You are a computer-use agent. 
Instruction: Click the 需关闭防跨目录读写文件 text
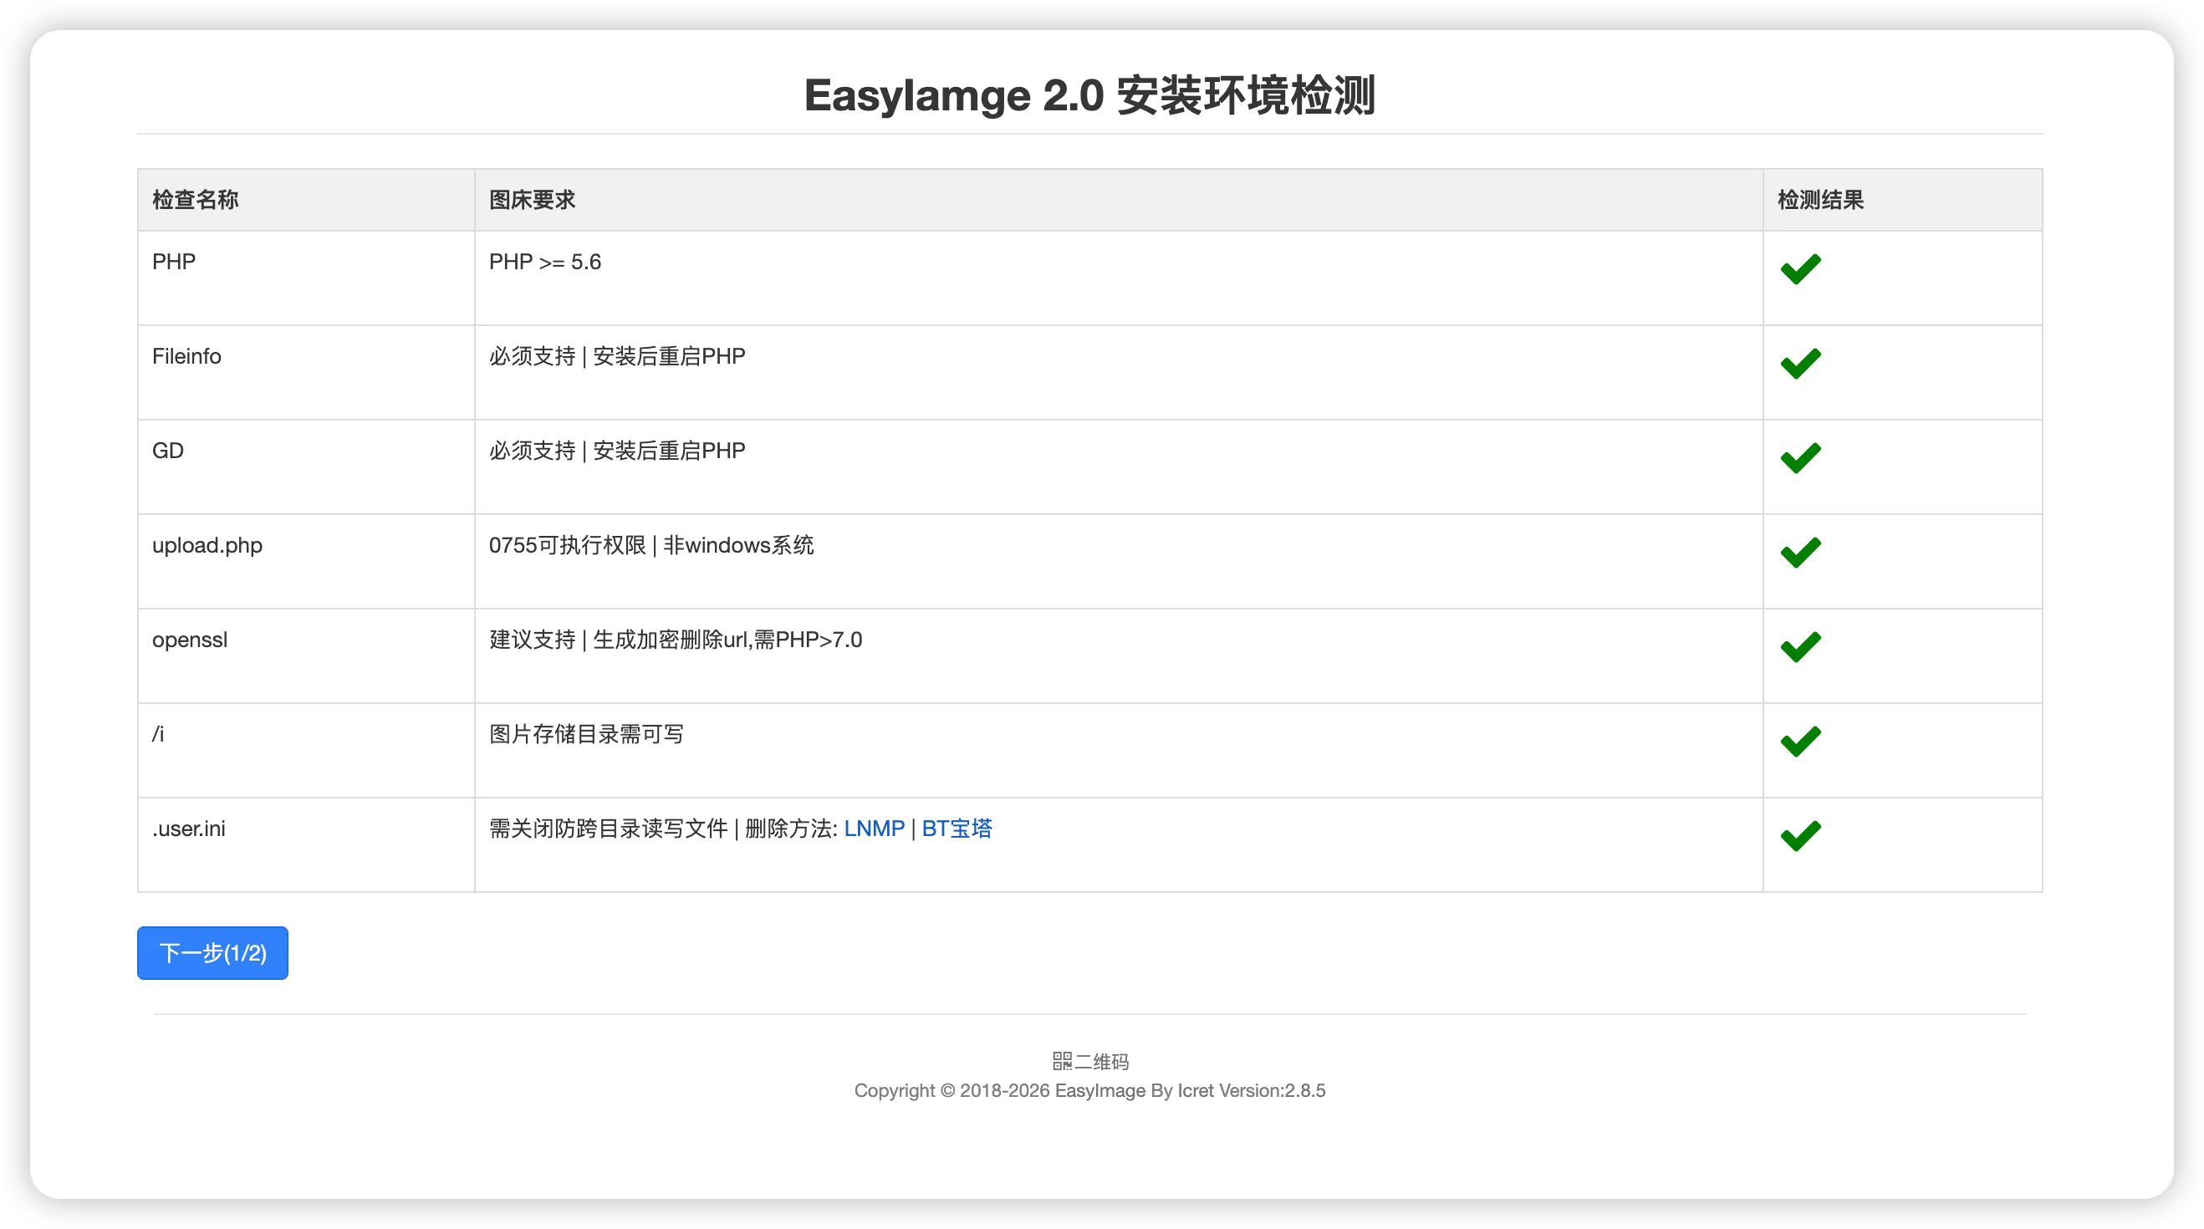pyautogui.click(x=609, y=829)
